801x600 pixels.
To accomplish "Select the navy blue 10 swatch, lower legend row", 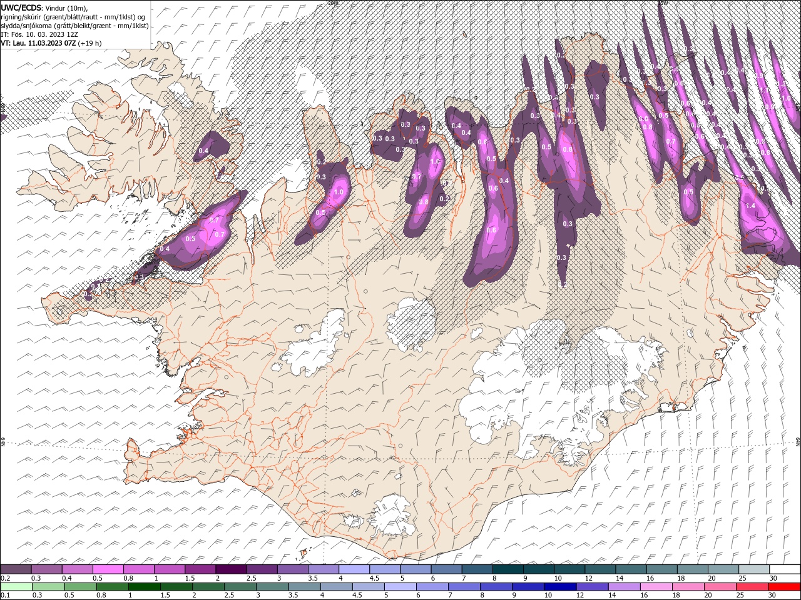I will 560,587.
